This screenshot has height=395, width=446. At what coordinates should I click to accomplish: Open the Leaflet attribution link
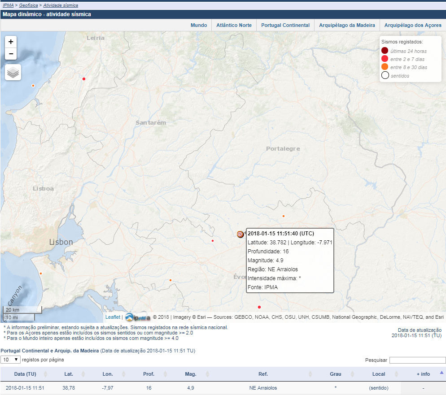pos(113,317)
